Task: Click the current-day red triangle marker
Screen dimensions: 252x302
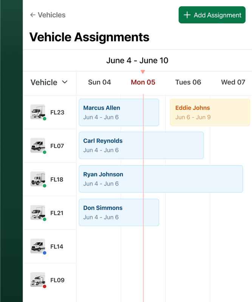Action: pyautogui.click(x=143, y=72)
